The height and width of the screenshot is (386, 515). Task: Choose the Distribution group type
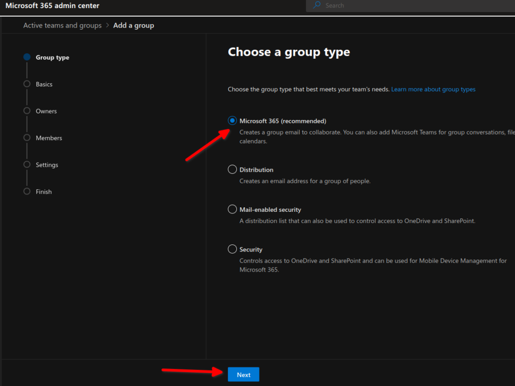232,169
